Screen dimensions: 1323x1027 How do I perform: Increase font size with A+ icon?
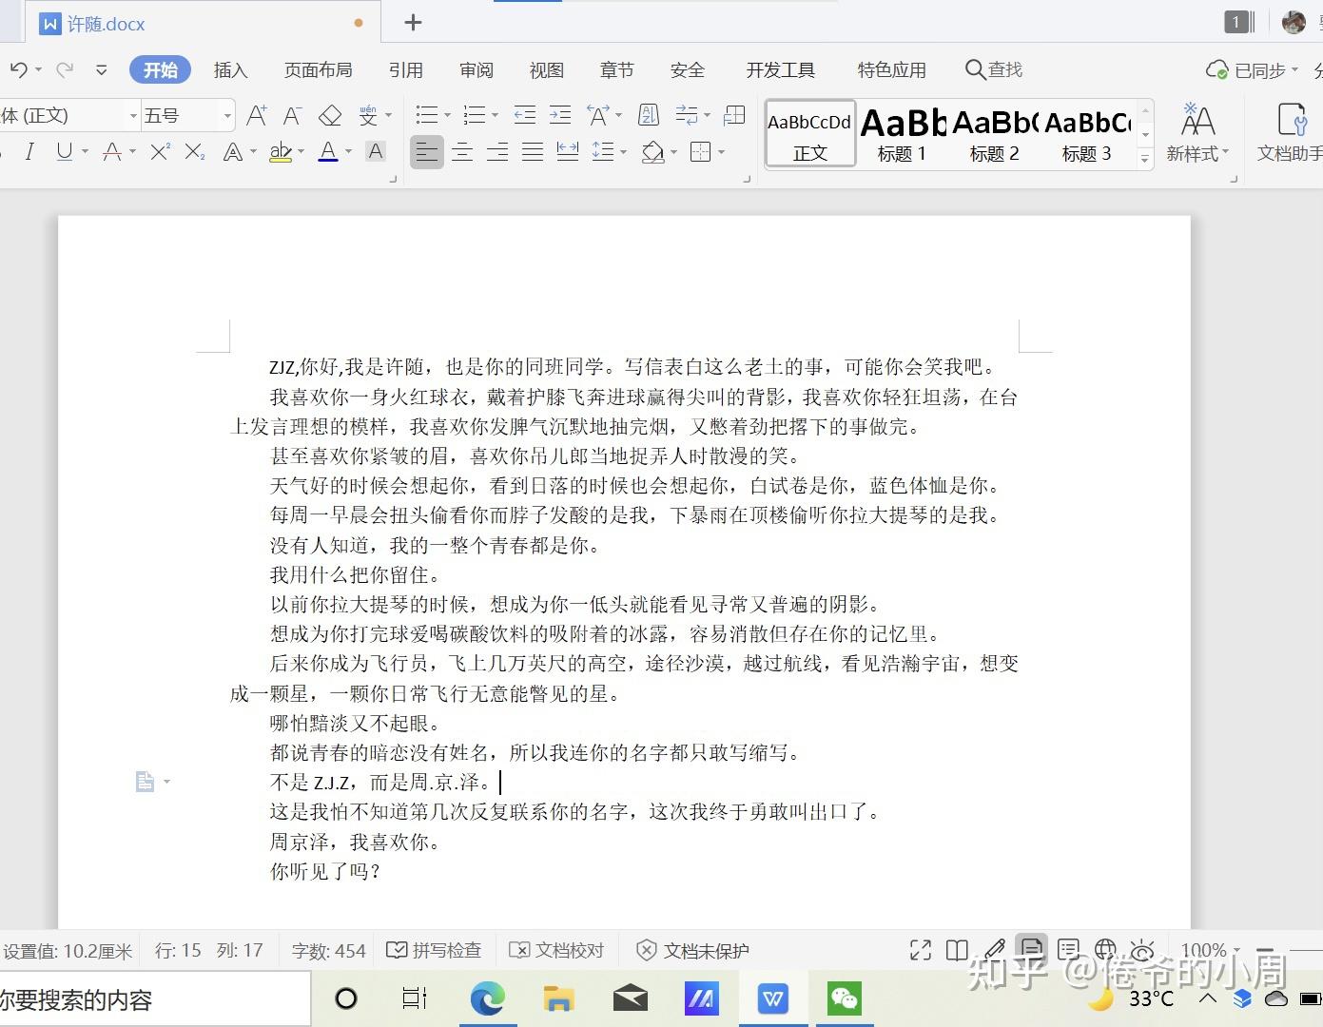click(256, 116)
